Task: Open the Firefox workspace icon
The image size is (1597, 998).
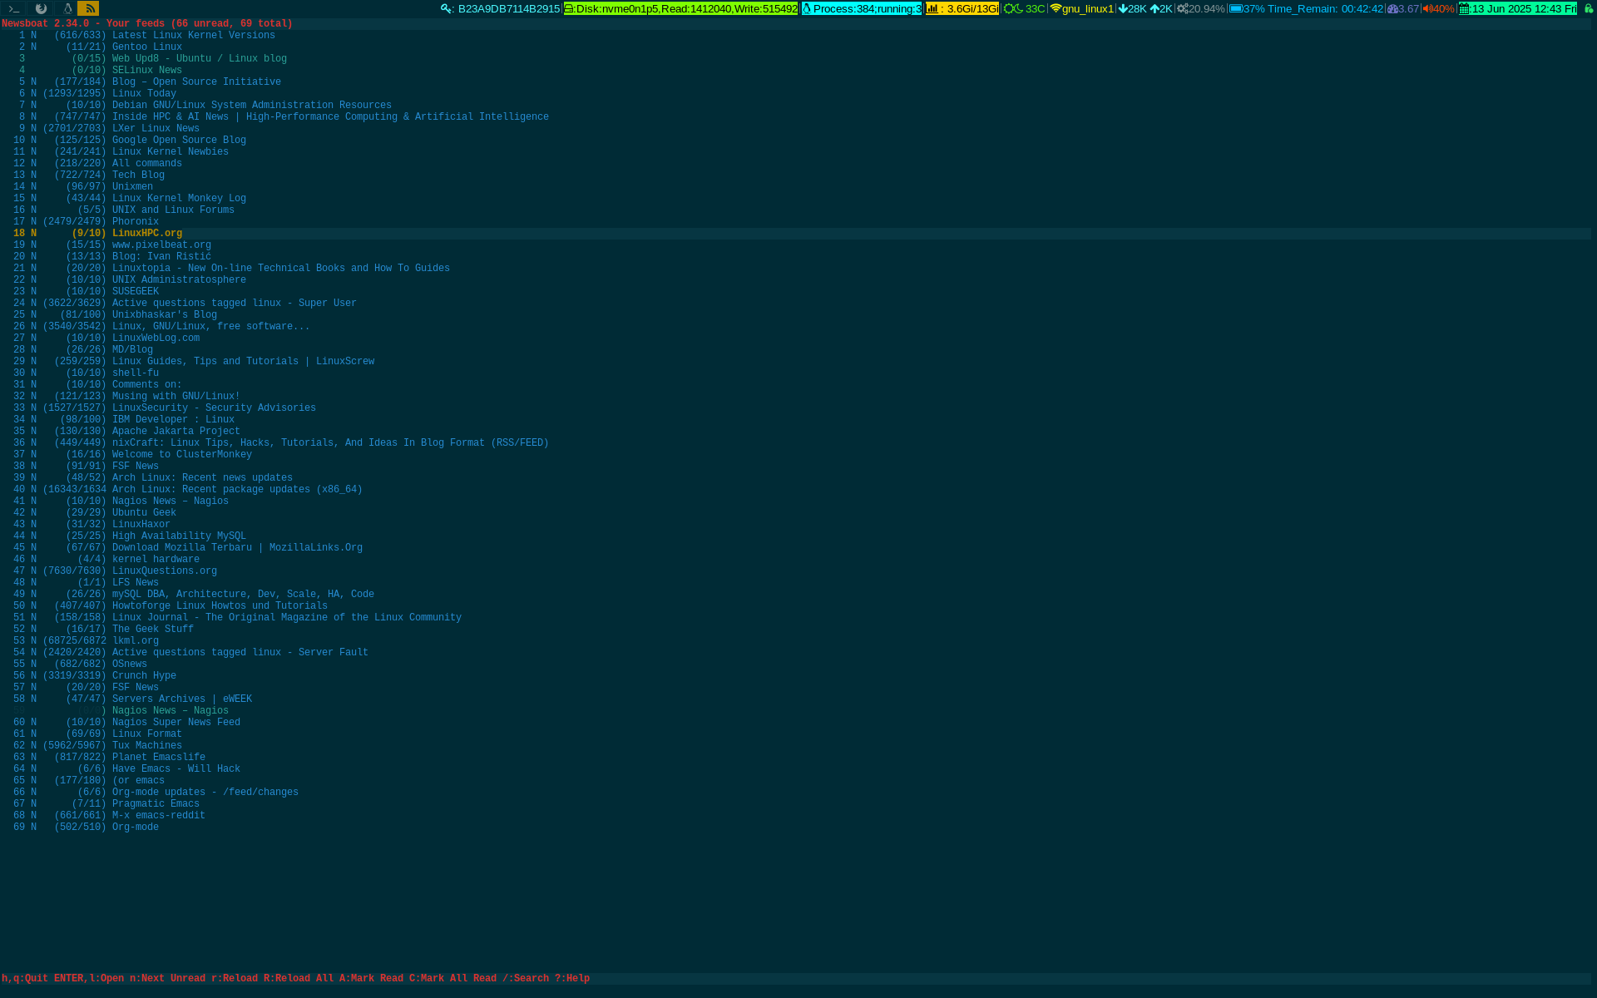Action: pos(40,8)
